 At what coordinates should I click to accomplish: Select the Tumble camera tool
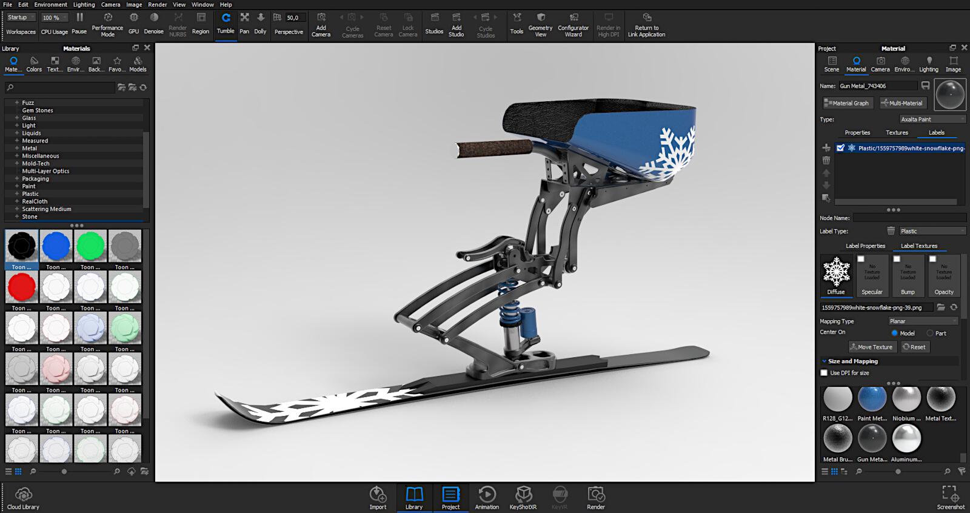click(x=226, y=23)
